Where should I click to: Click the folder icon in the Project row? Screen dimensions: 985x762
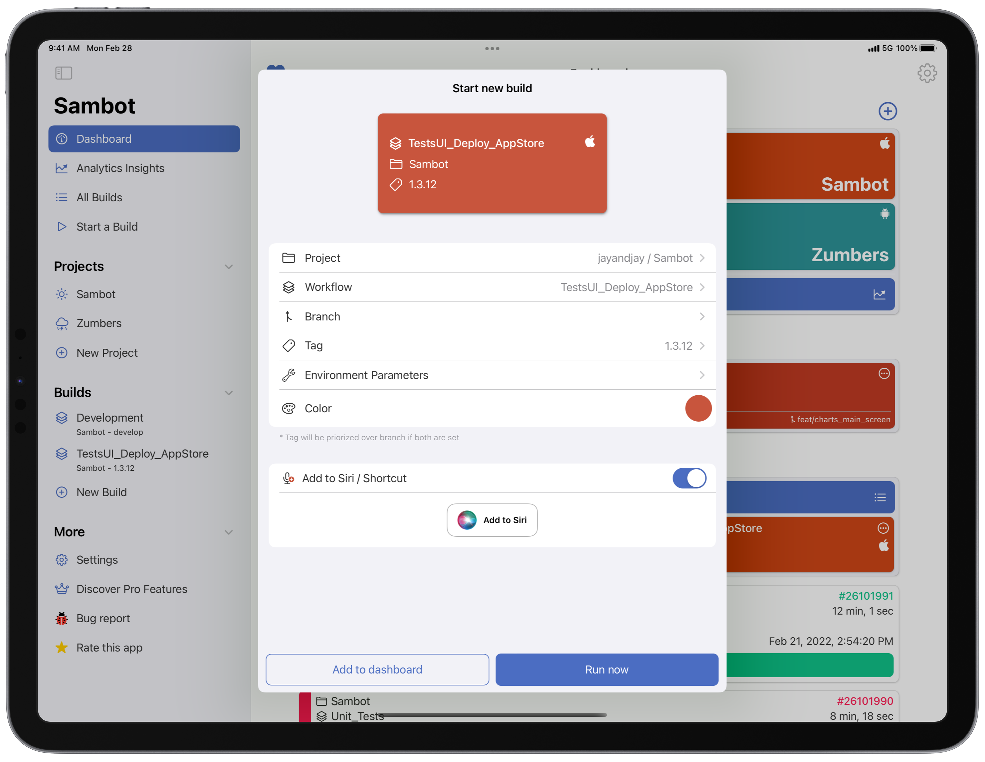click(x=289, y=258)
